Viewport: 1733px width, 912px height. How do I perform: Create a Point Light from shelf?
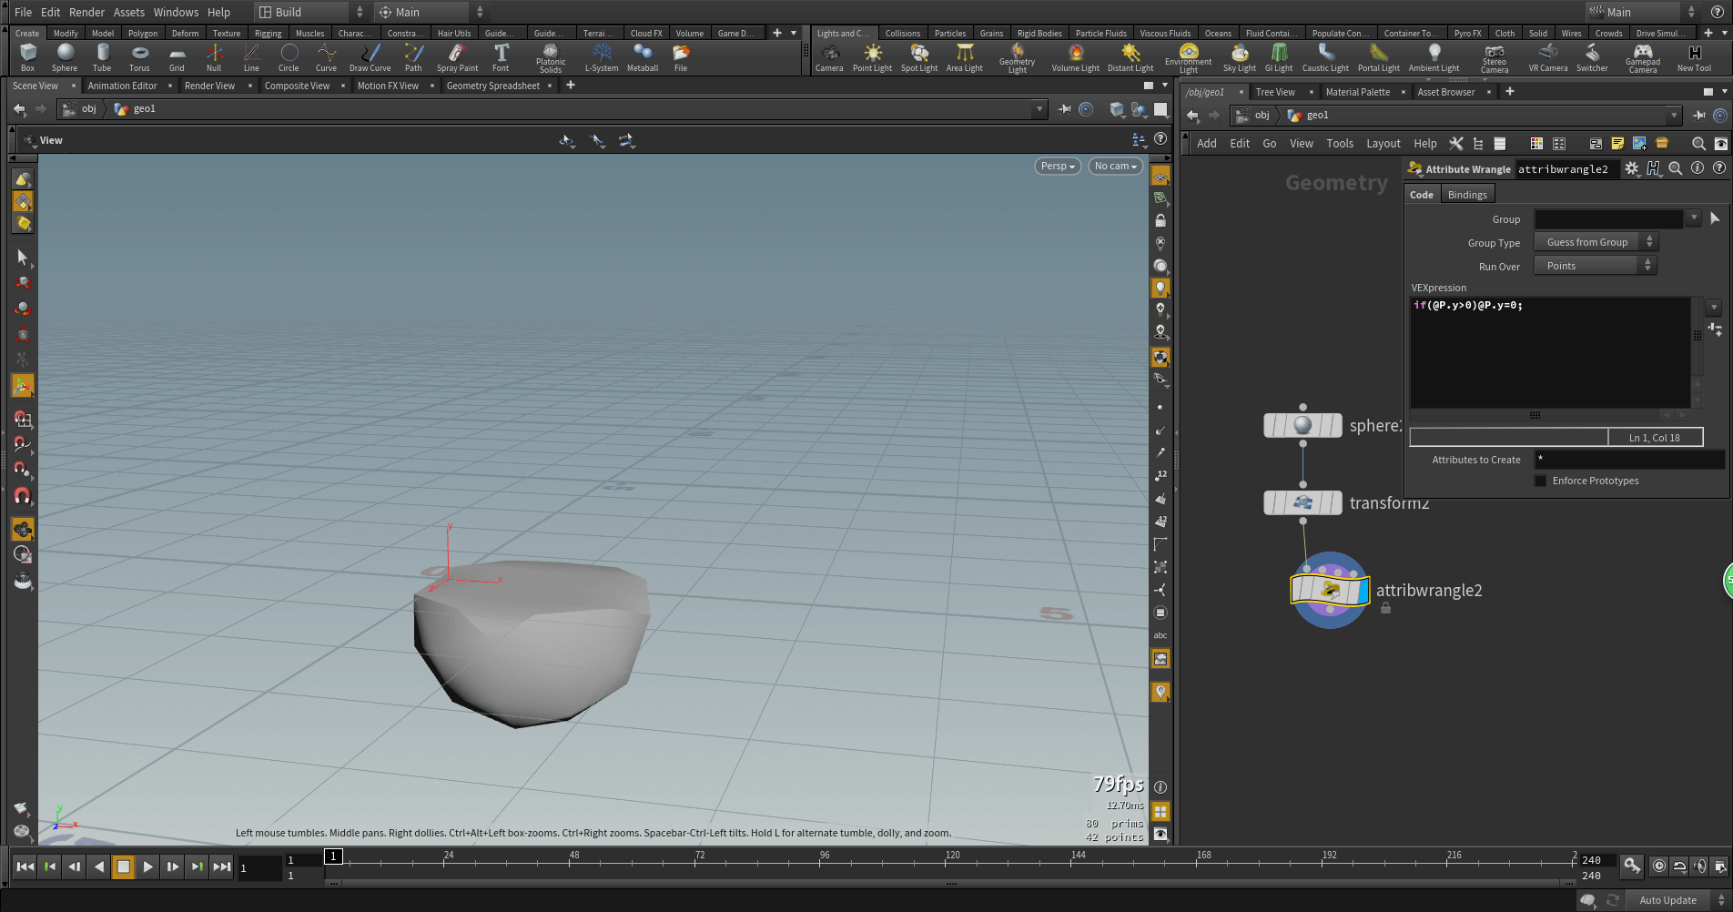(x=872, y=56)
